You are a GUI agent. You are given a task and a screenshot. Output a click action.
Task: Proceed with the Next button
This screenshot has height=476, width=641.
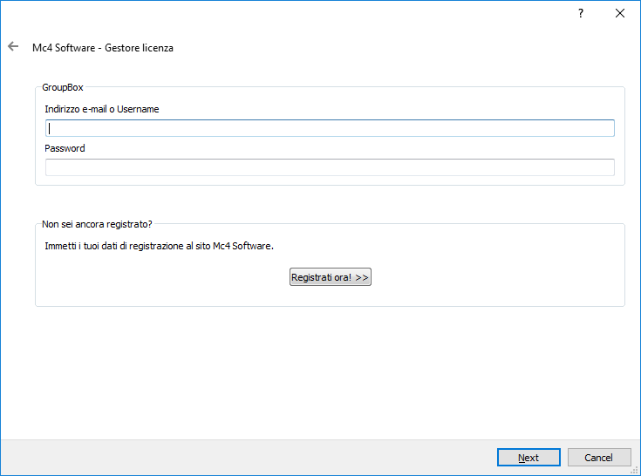[x=528, y=458]
